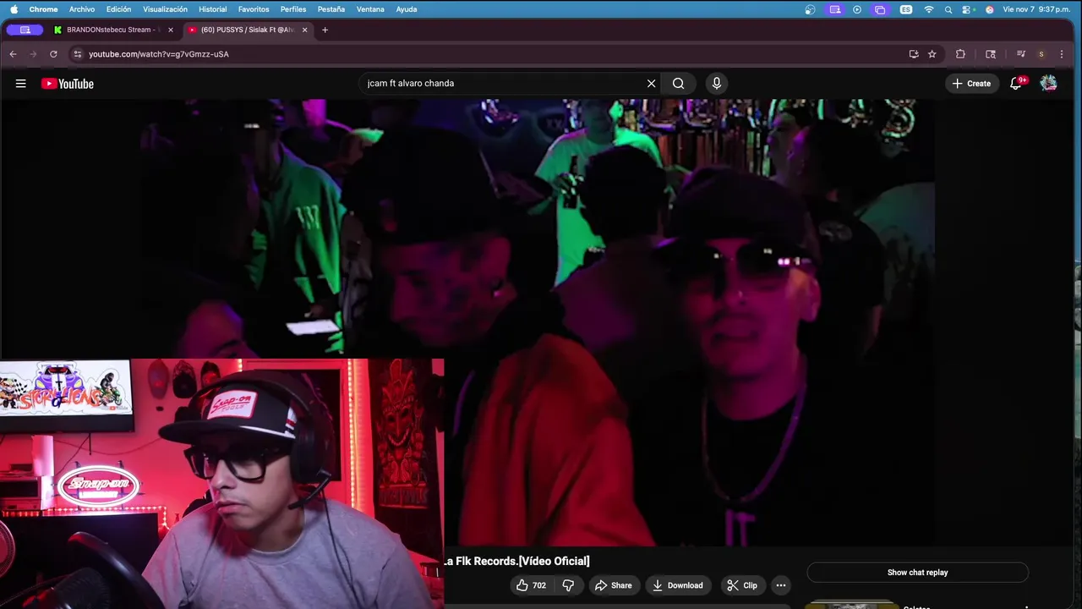Go to the YouTube home logo
The width and height of the screenshot is (1082, 609).
[x=68, y=83]
